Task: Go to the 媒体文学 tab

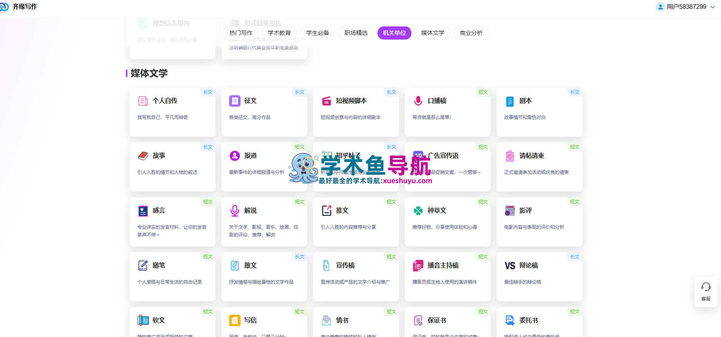Action: pyautogui.click(x=433, y=33)
